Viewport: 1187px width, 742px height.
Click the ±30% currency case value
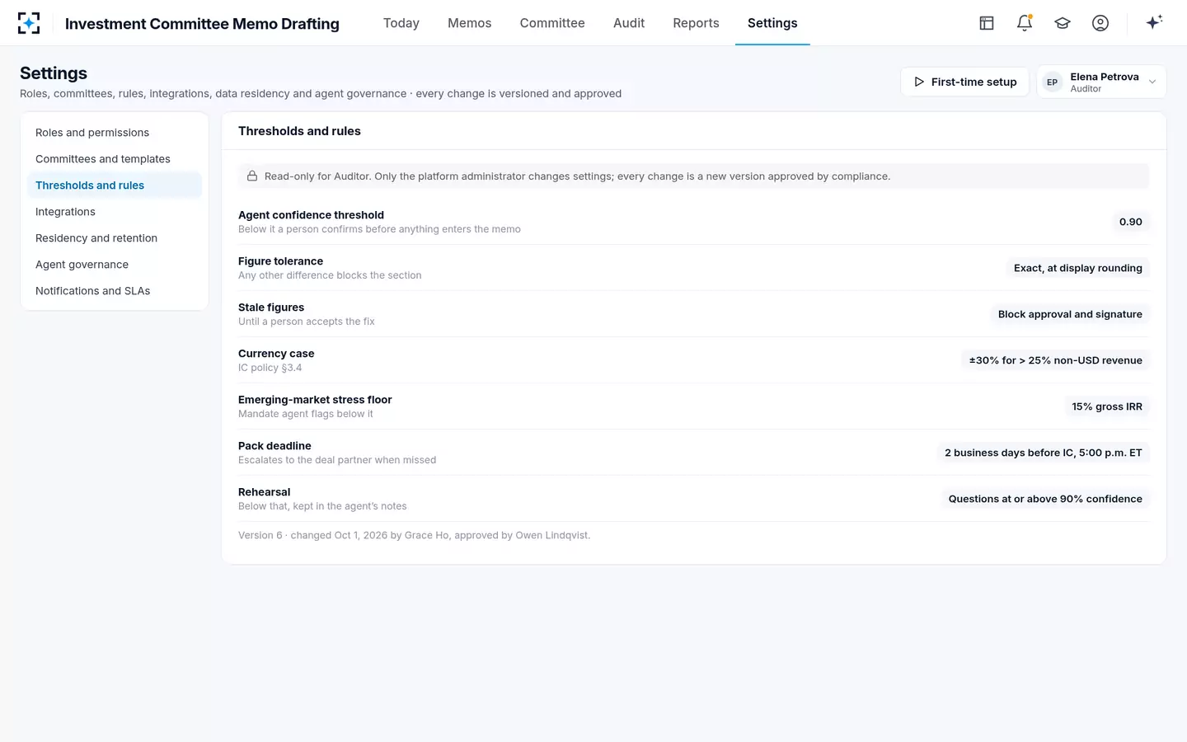tap(1056, 360)
